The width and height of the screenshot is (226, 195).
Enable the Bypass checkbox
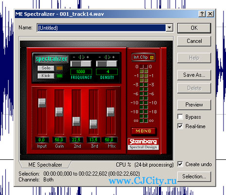pyautogui.click(x=180, y=117)
